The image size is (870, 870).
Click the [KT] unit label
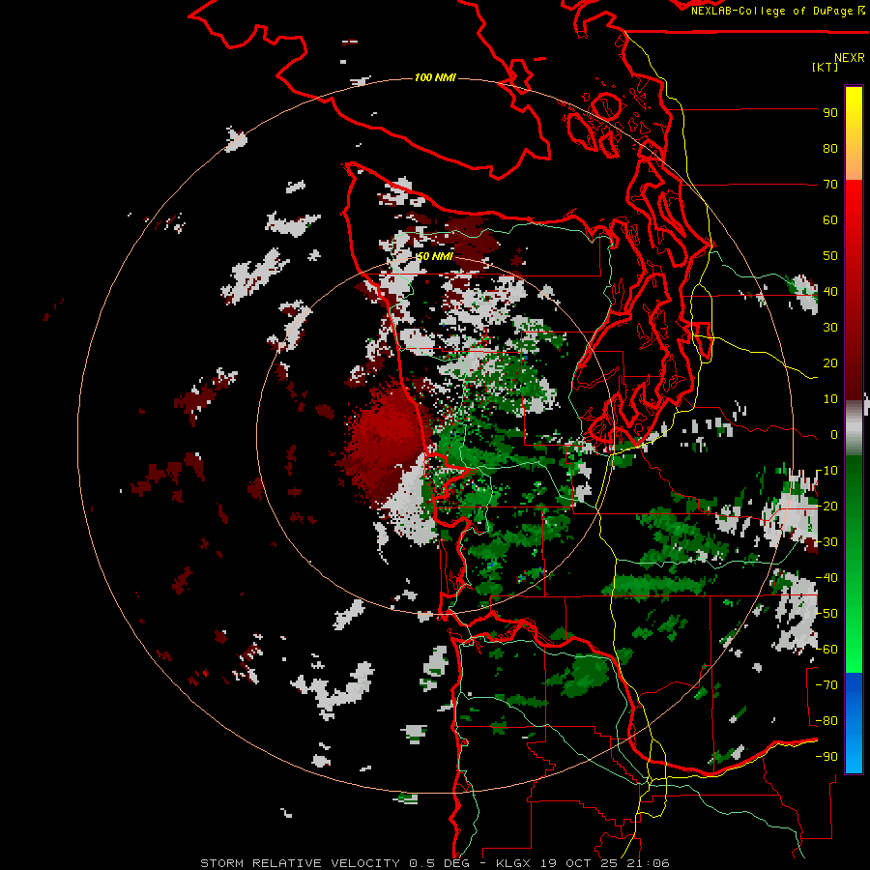pyautogui.click(x=826, y=67)
